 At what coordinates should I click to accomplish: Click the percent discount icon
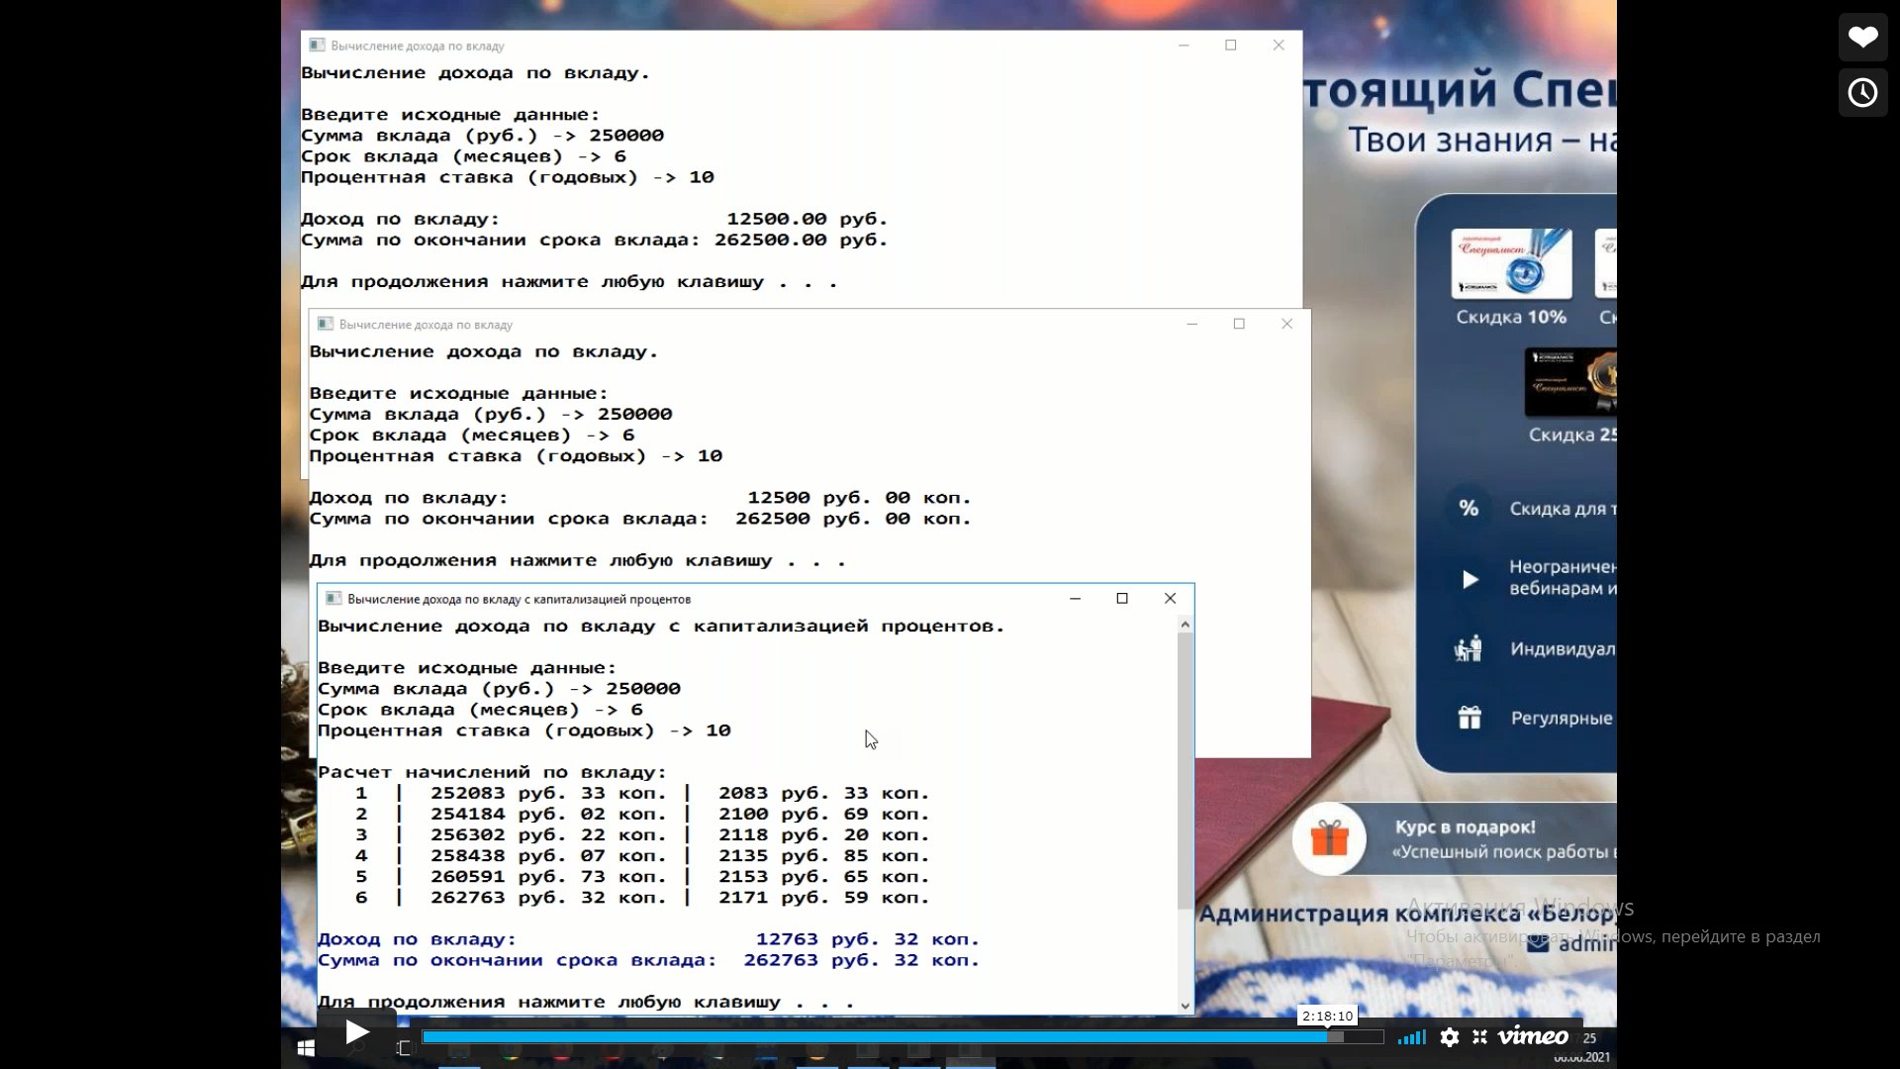(1469, 509)
